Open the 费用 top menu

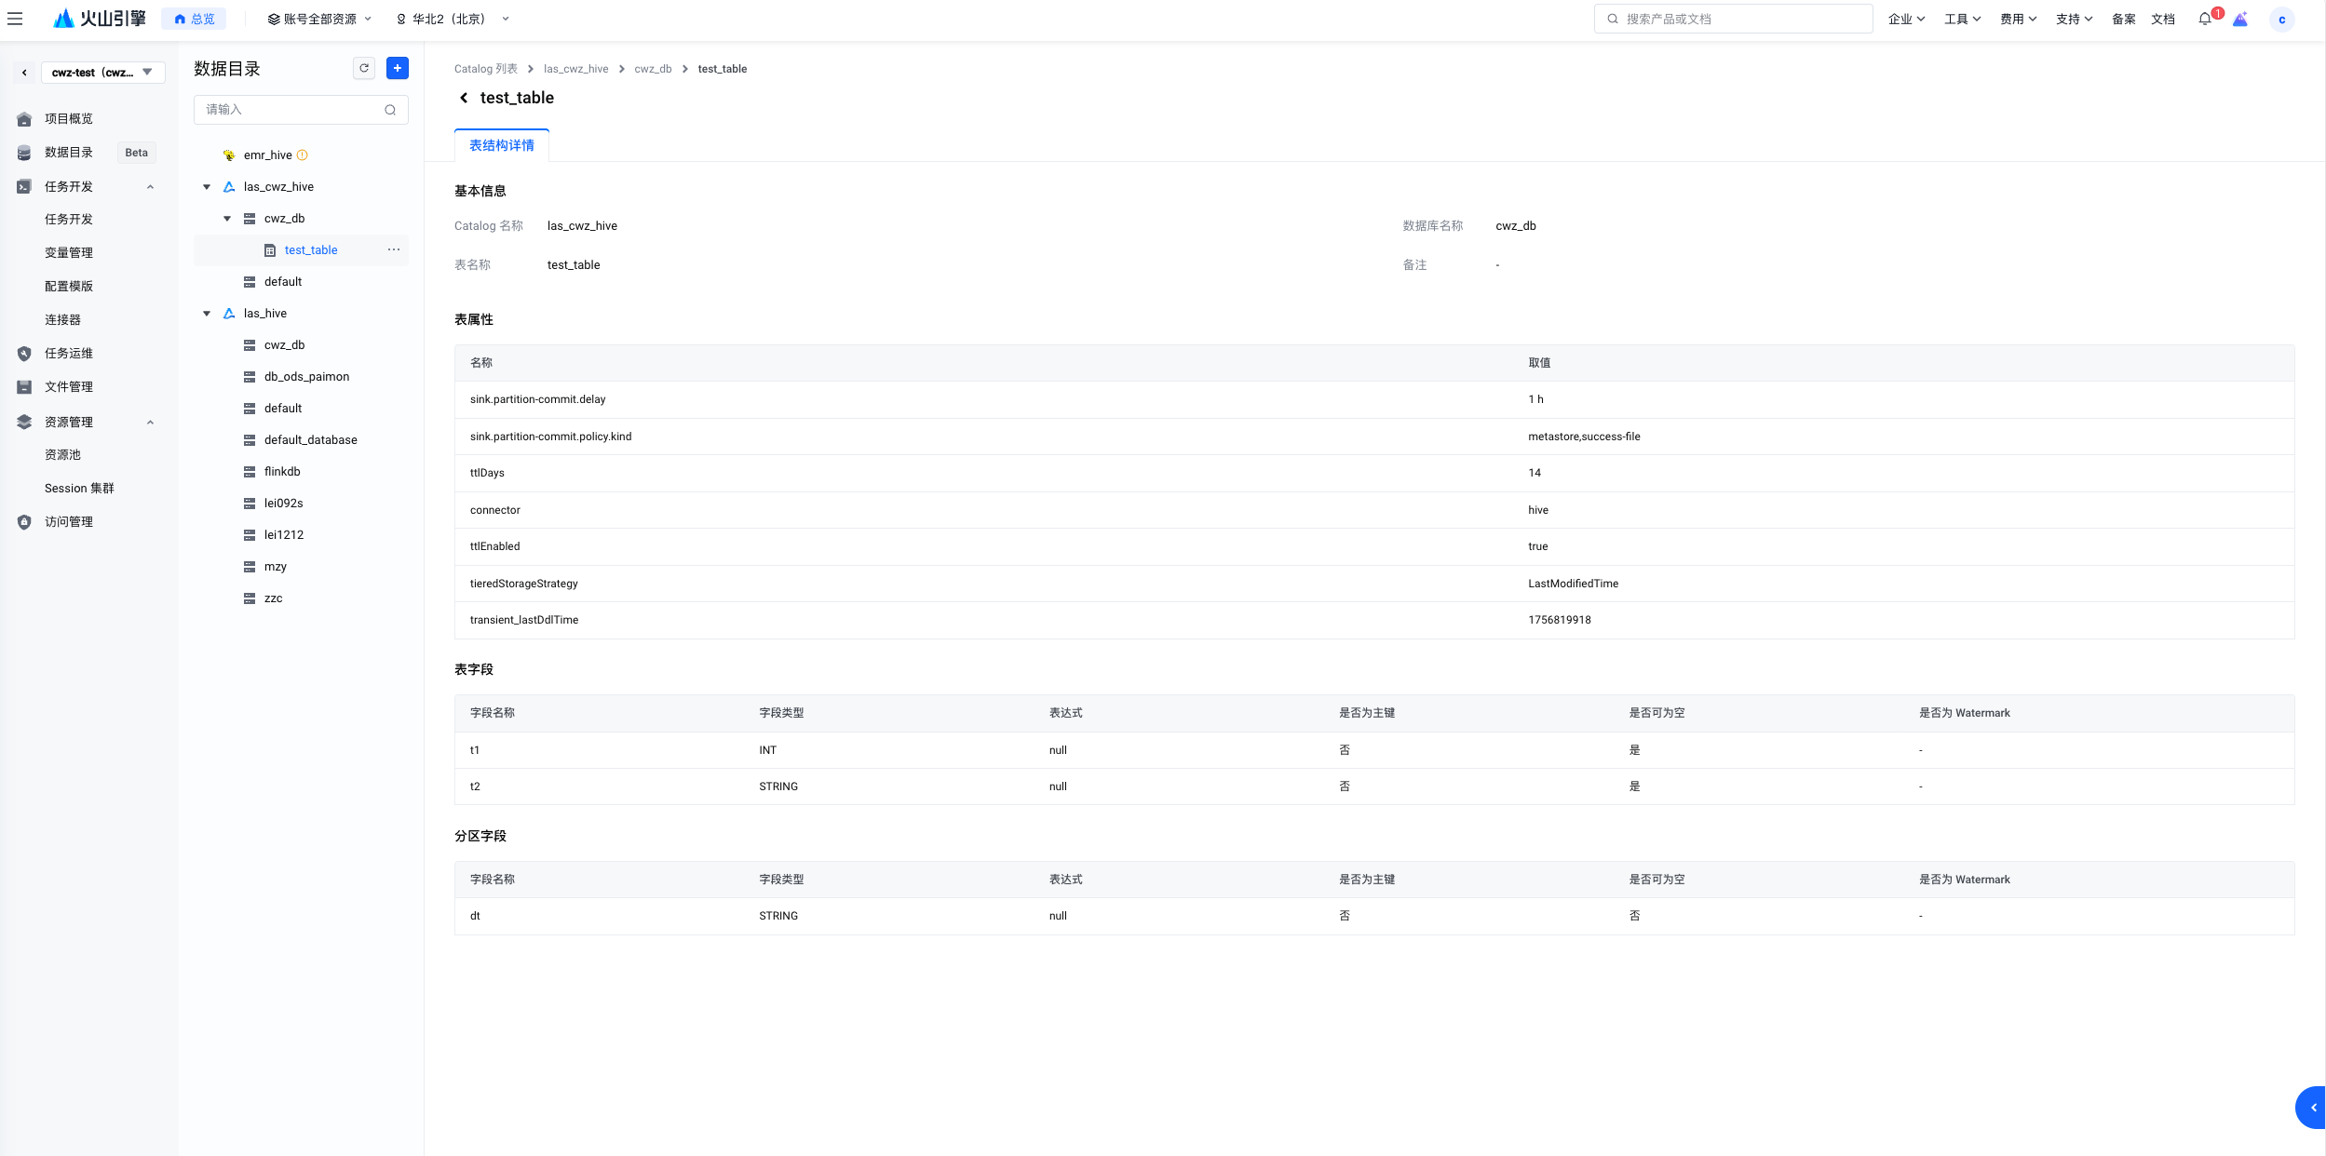(2018, 19)
